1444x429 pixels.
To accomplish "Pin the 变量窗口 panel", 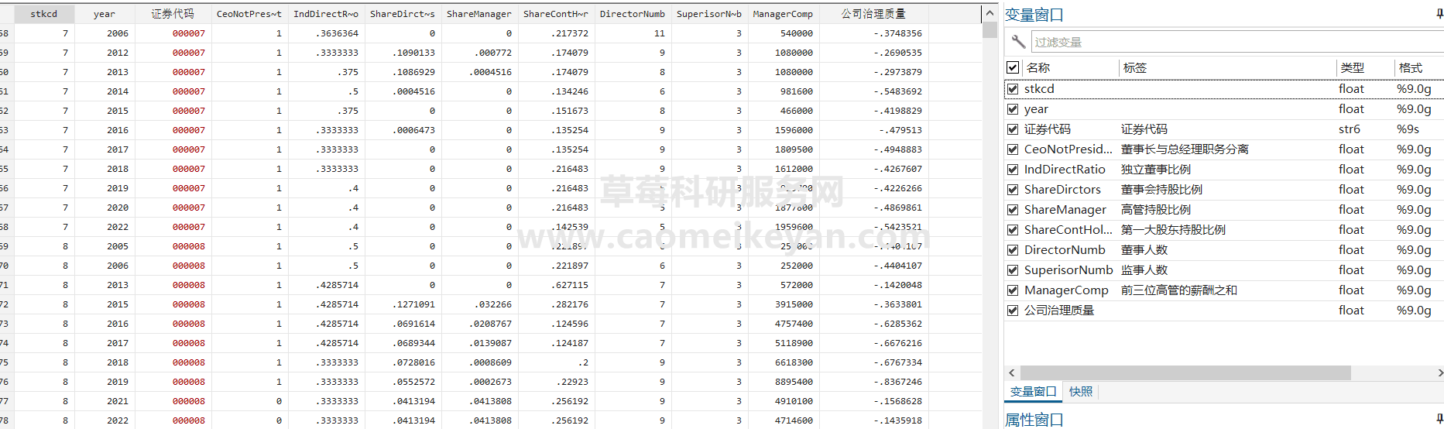I will [1439, 14].
